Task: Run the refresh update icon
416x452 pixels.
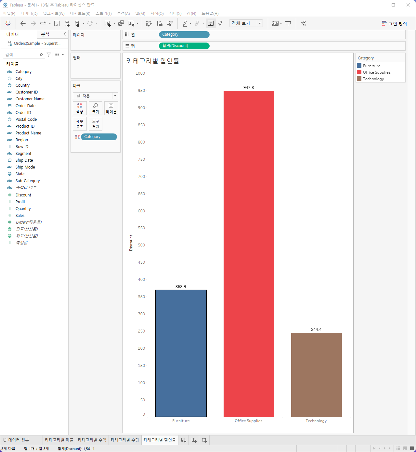Action: (x=90, y=23)
